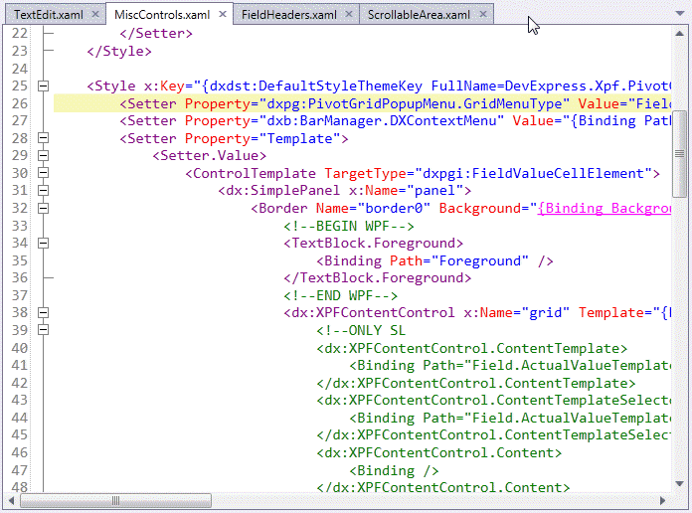Click the vertical scrollbar down arrow
This screenshot has width=692, height=513.
pos(680,484)
